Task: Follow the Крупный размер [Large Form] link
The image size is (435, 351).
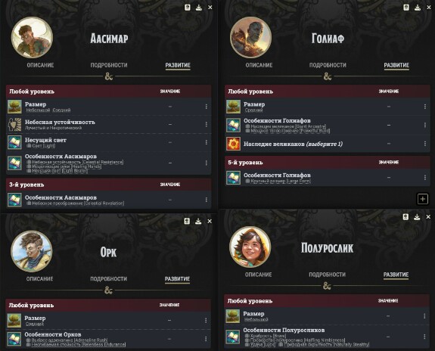Action: (x=281, y=181)
